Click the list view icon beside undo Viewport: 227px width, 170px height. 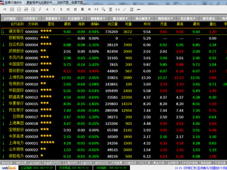12,10
